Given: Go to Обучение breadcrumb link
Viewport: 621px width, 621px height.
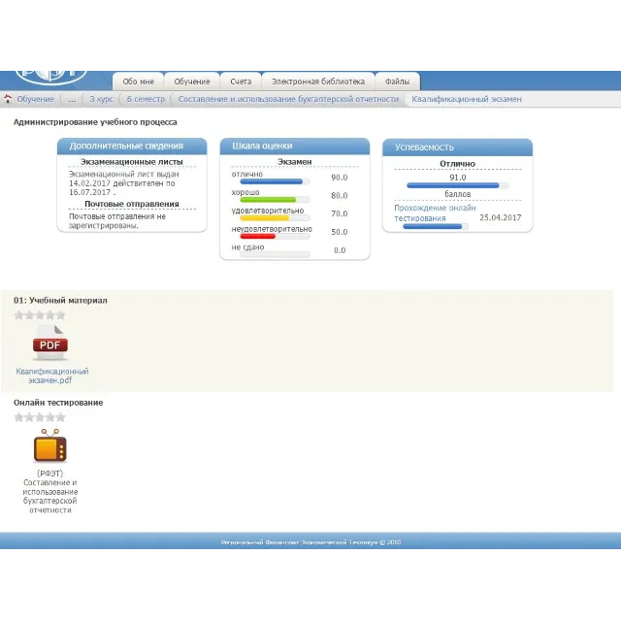Looking at the screenshot, I should (35, 99).
